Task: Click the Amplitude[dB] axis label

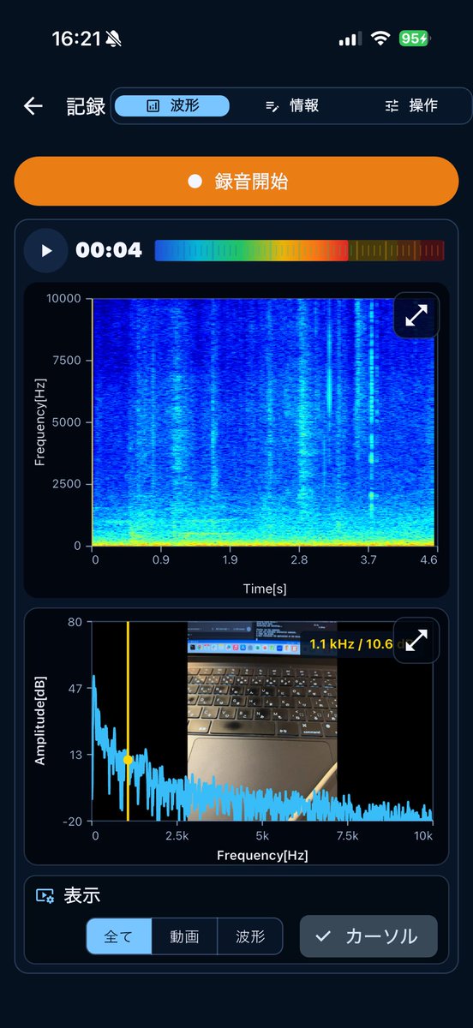Action: pyautogui.click(x=39, y=720)
